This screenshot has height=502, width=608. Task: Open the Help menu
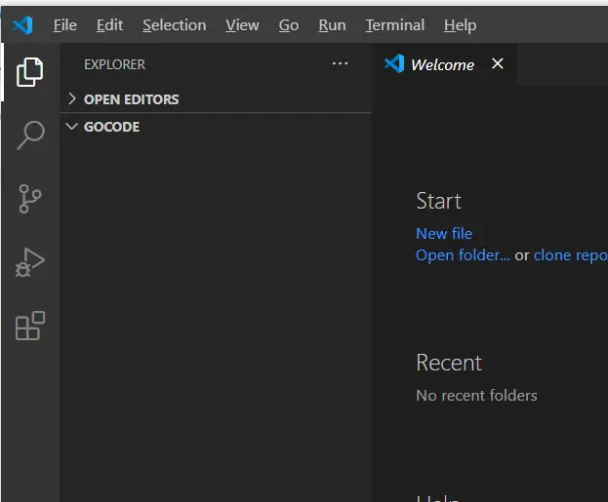pos(460,25)
